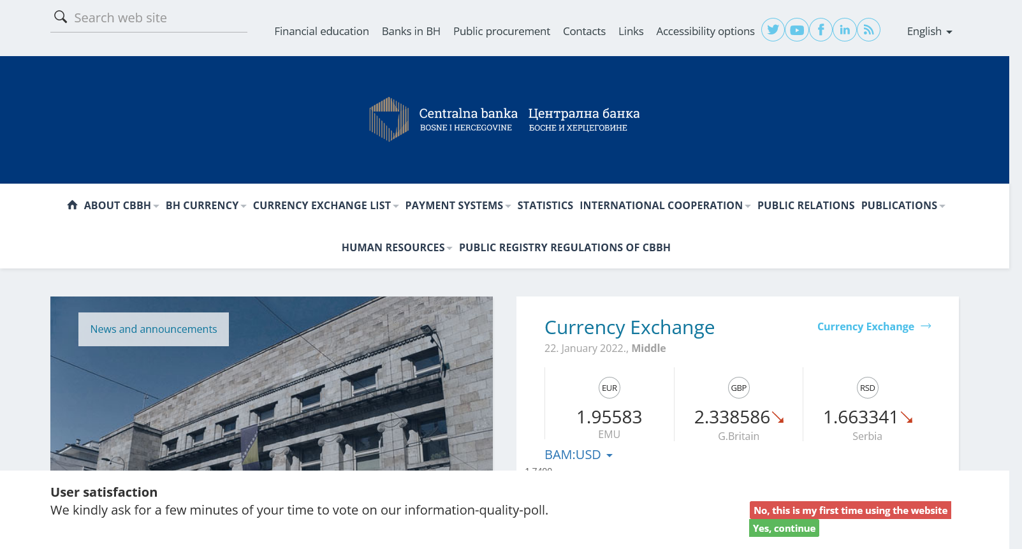1022x549 pixels.
Task: Click the search magnifier icon
Action: pos(61,17)
